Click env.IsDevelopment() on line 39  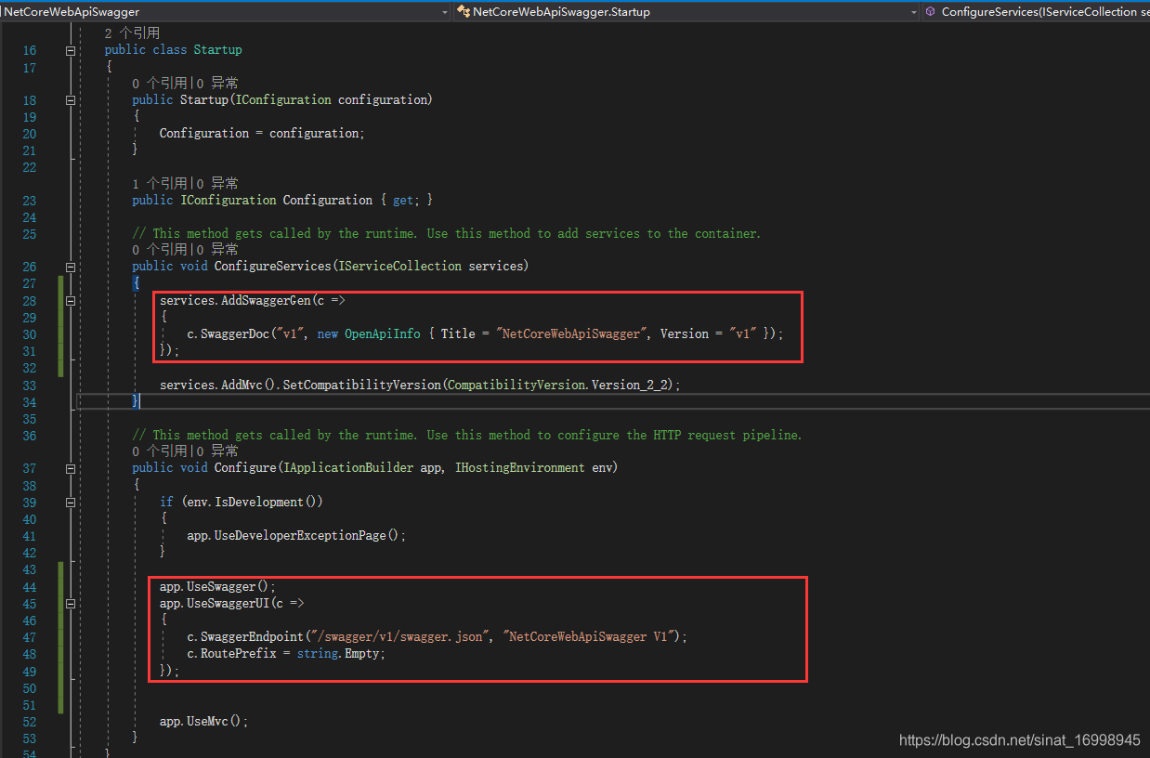click(x=252, y=502)
